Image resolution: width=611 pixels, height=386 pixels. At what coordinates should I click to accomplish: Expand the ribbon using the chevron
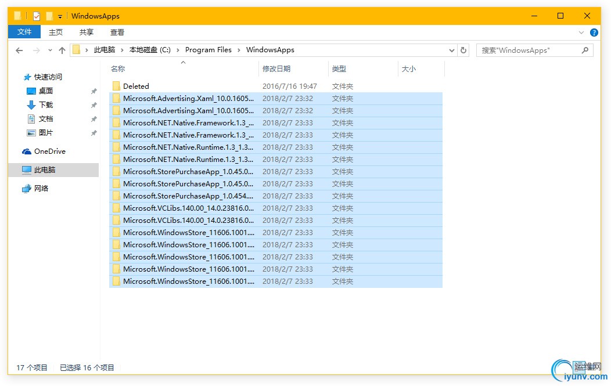(582, 33)
